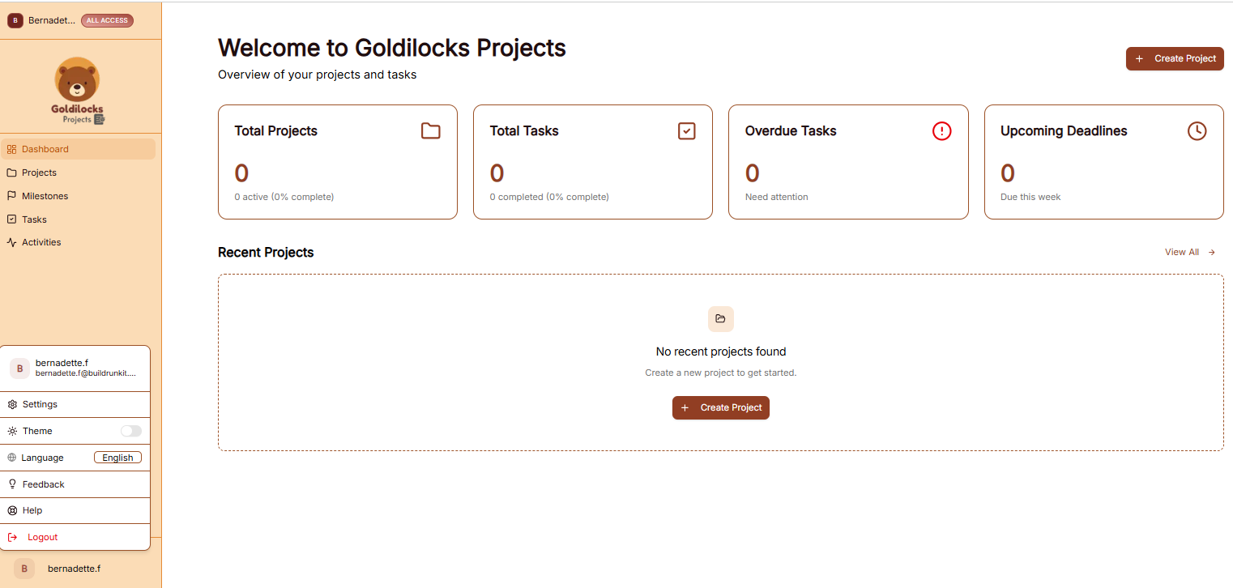This screenshot has height=588, width=1233.
Task: Click the Settings gear icon
Action: pyautogui.click(x=12, y=404)
